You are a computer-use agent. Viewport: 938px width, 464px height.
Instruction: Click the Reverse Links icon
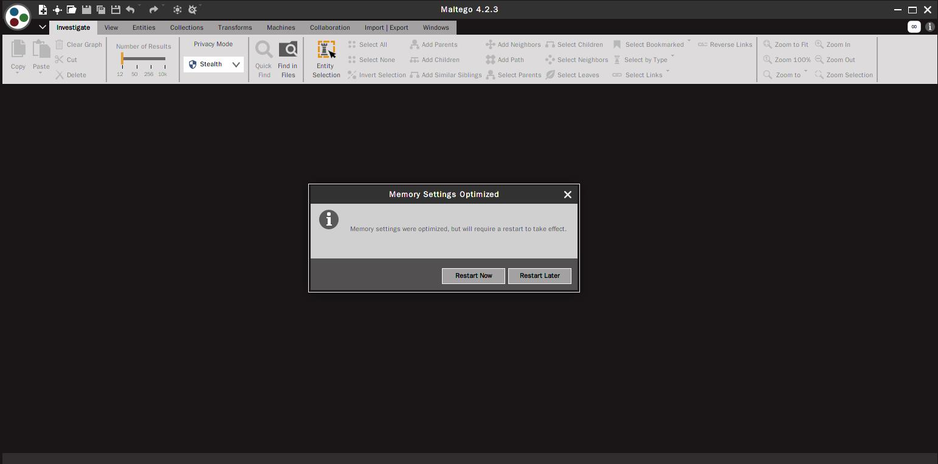(703, 44)
